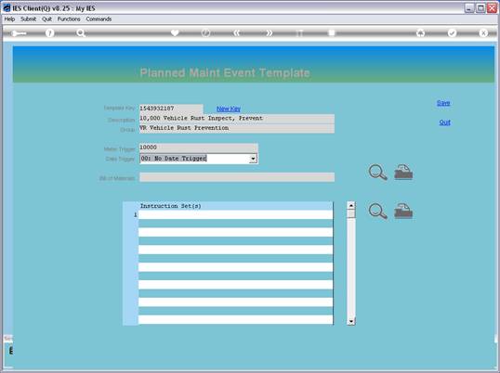500x373 pixels.
Task: Expand the Date Trigger dropdown arrow
Action: click(x=253, y=159)
